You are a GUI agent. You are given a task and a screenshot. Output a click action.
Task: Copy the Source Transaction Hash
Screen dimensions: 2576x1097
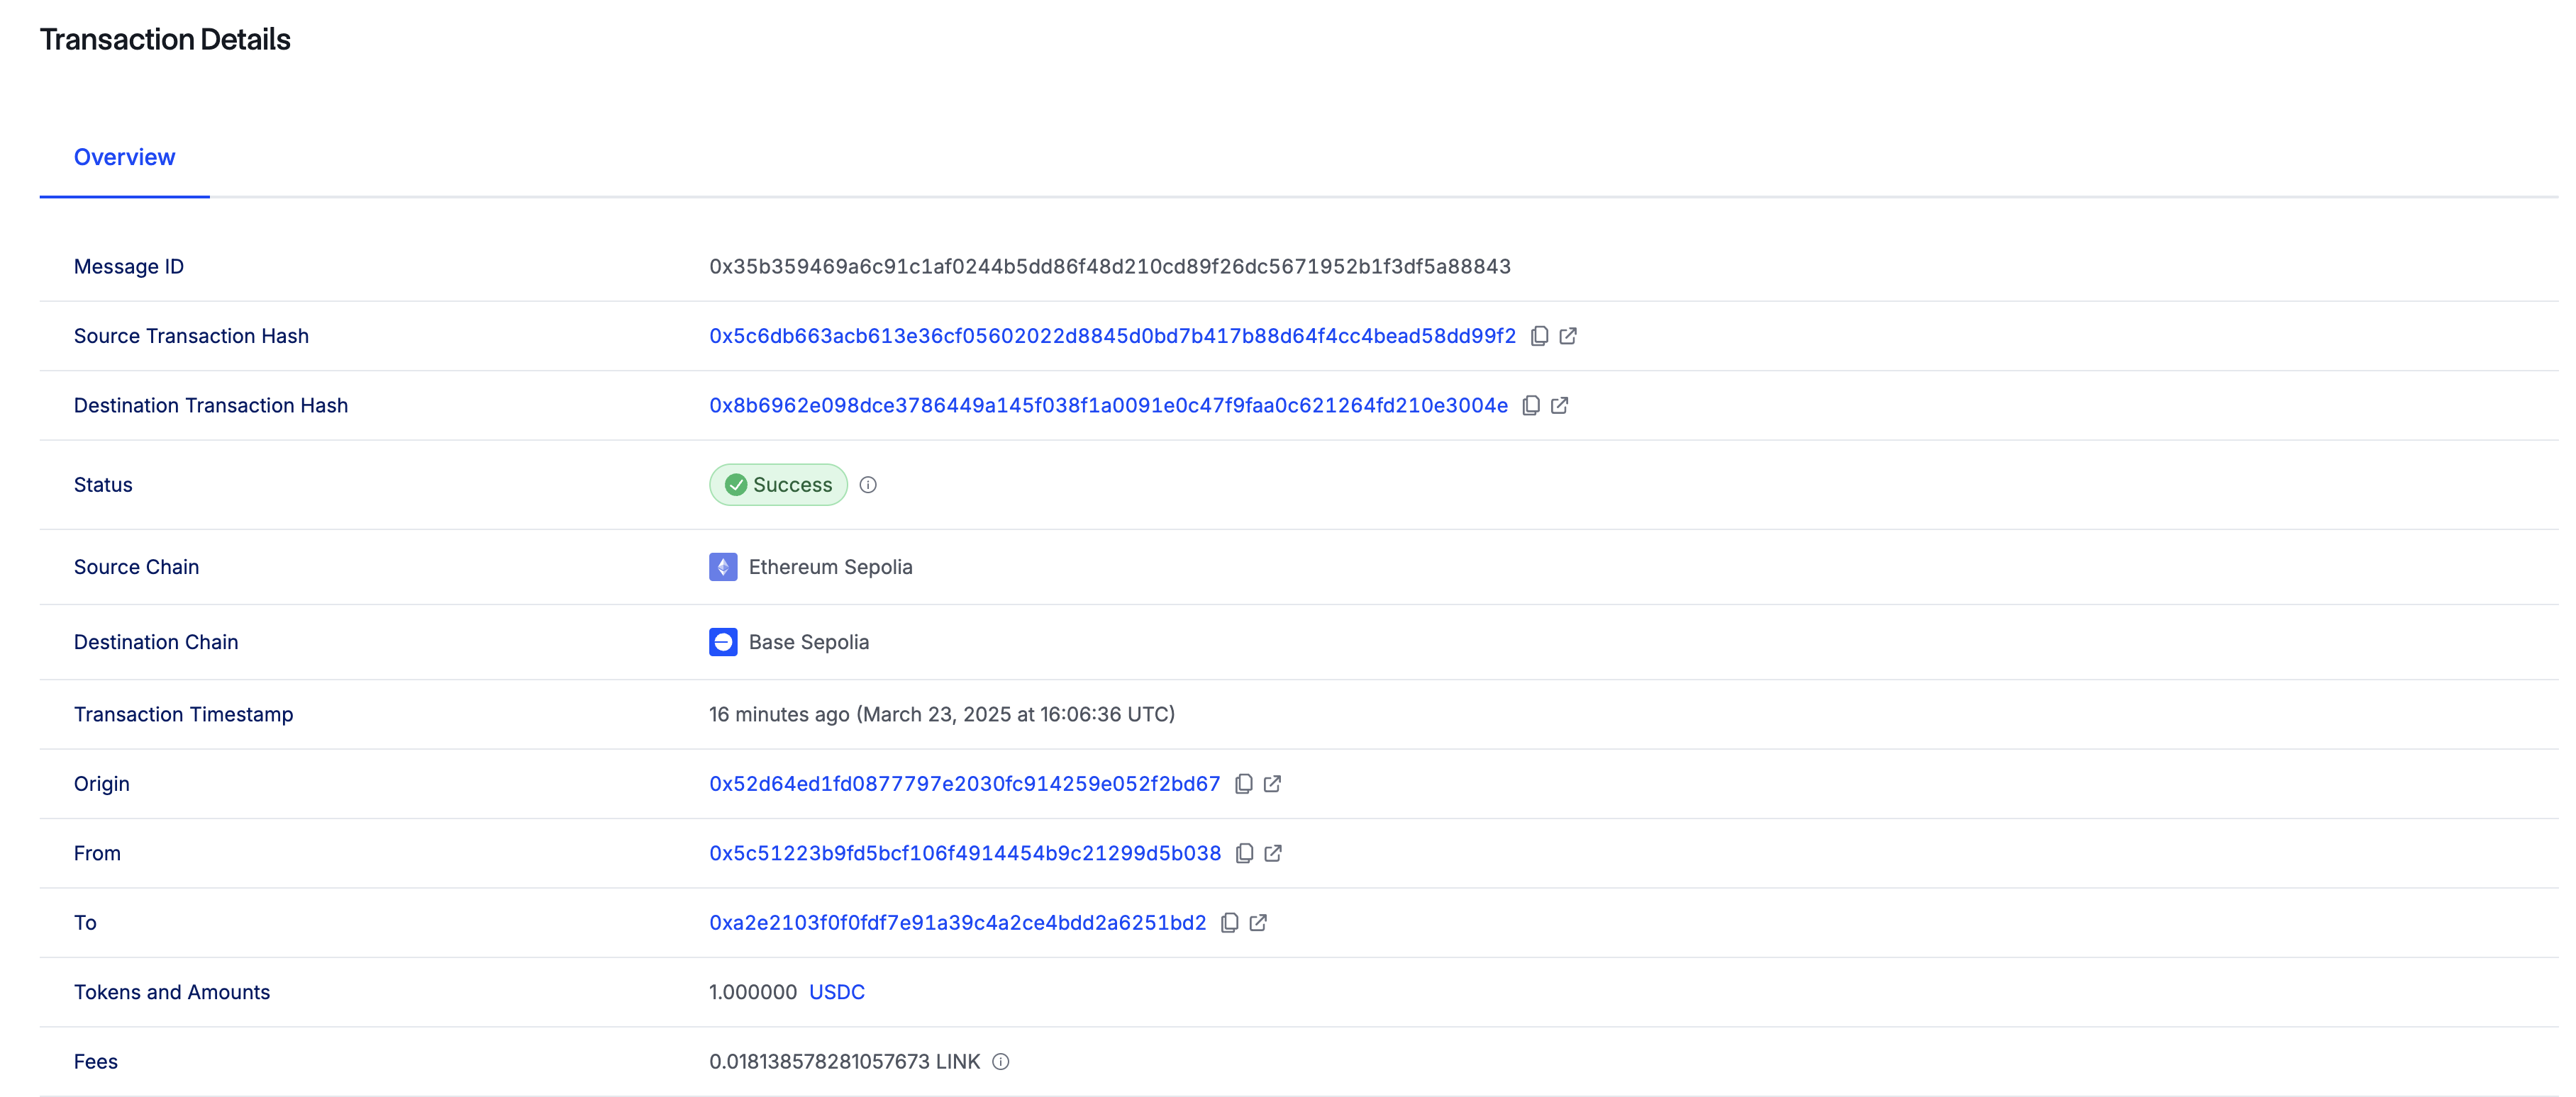[x=1539, y=336]
